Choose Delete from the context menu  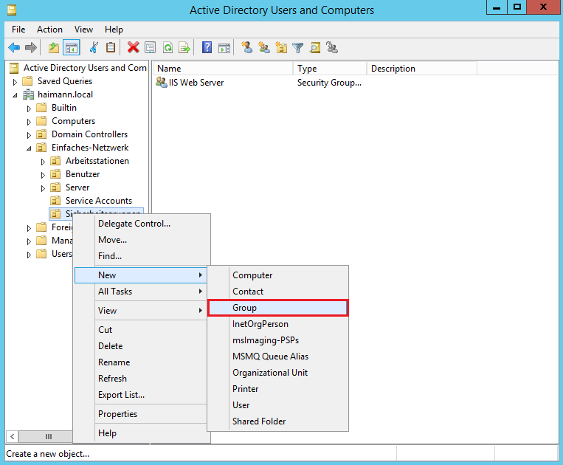click(x=141, y=346)
